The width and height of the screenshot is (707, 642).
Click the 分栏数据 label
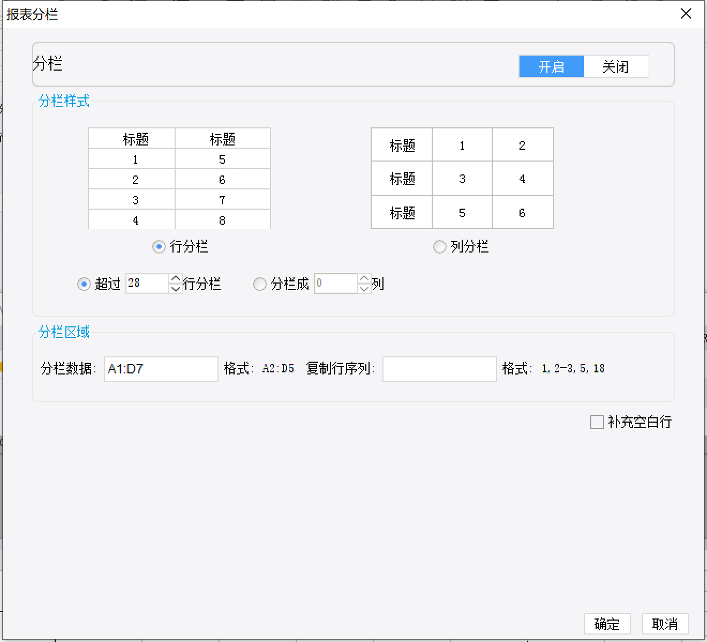68,369
